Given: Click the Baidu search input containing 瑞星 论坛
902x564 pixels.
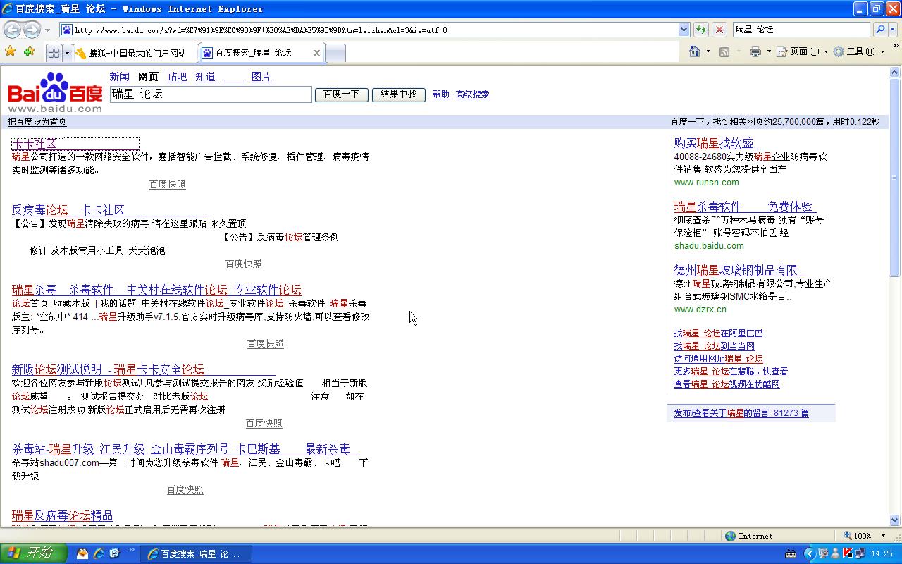Looking at the screenshot, I should (211, 94).
